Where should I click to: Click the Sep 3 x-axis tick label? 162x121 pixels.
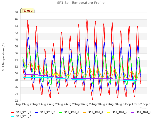pyautogui.click(x=147, y=104)
